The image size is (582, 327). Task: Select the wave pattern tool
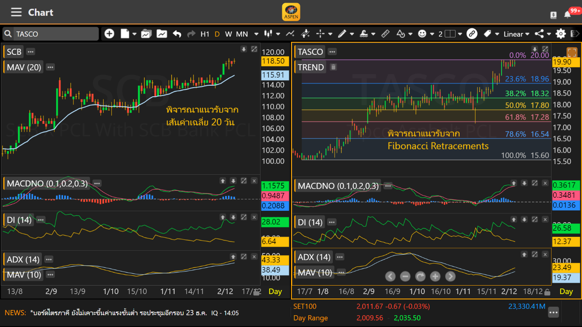pos(364,34)
